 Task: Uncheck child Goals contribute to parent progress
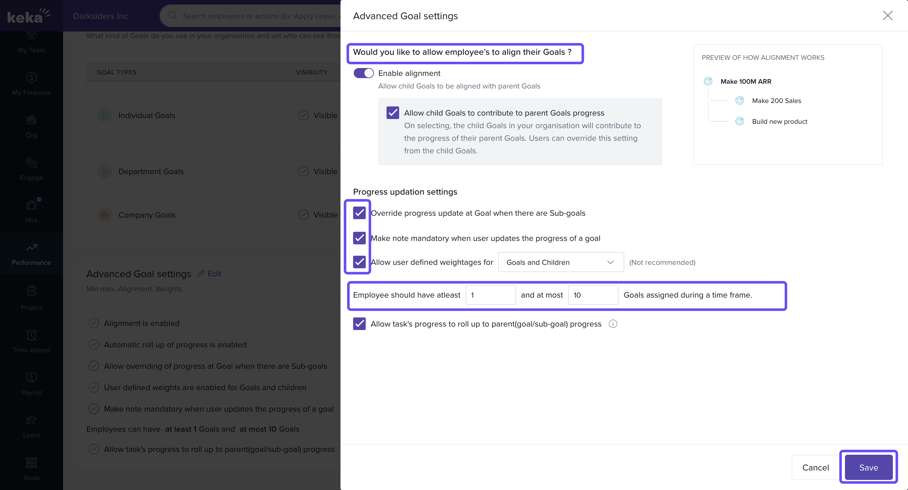(x=393, y=113)
